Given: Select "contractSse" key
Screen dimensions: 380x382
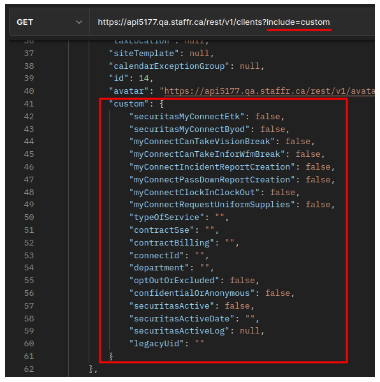Looking at the screenshot, I should tap(161, 230).
